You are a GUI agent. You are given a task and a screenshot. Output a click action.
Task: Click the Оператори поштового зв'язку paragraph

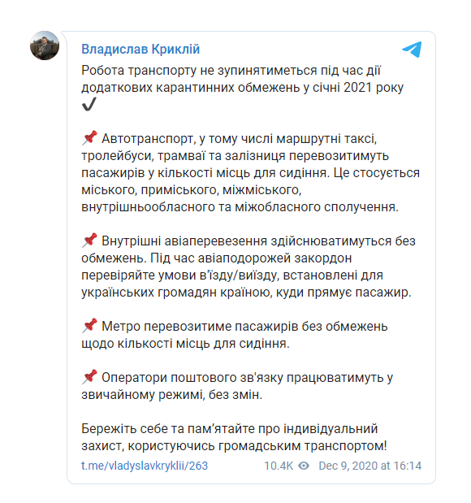pos(237,386)
